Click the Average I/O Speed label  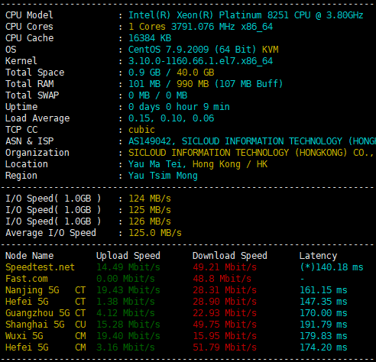[x=50, y=233]
